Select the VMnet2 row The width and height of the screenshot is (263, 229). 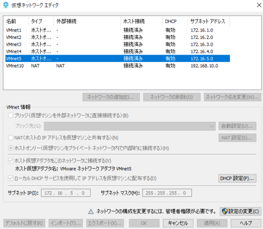(x=117, y=37)
